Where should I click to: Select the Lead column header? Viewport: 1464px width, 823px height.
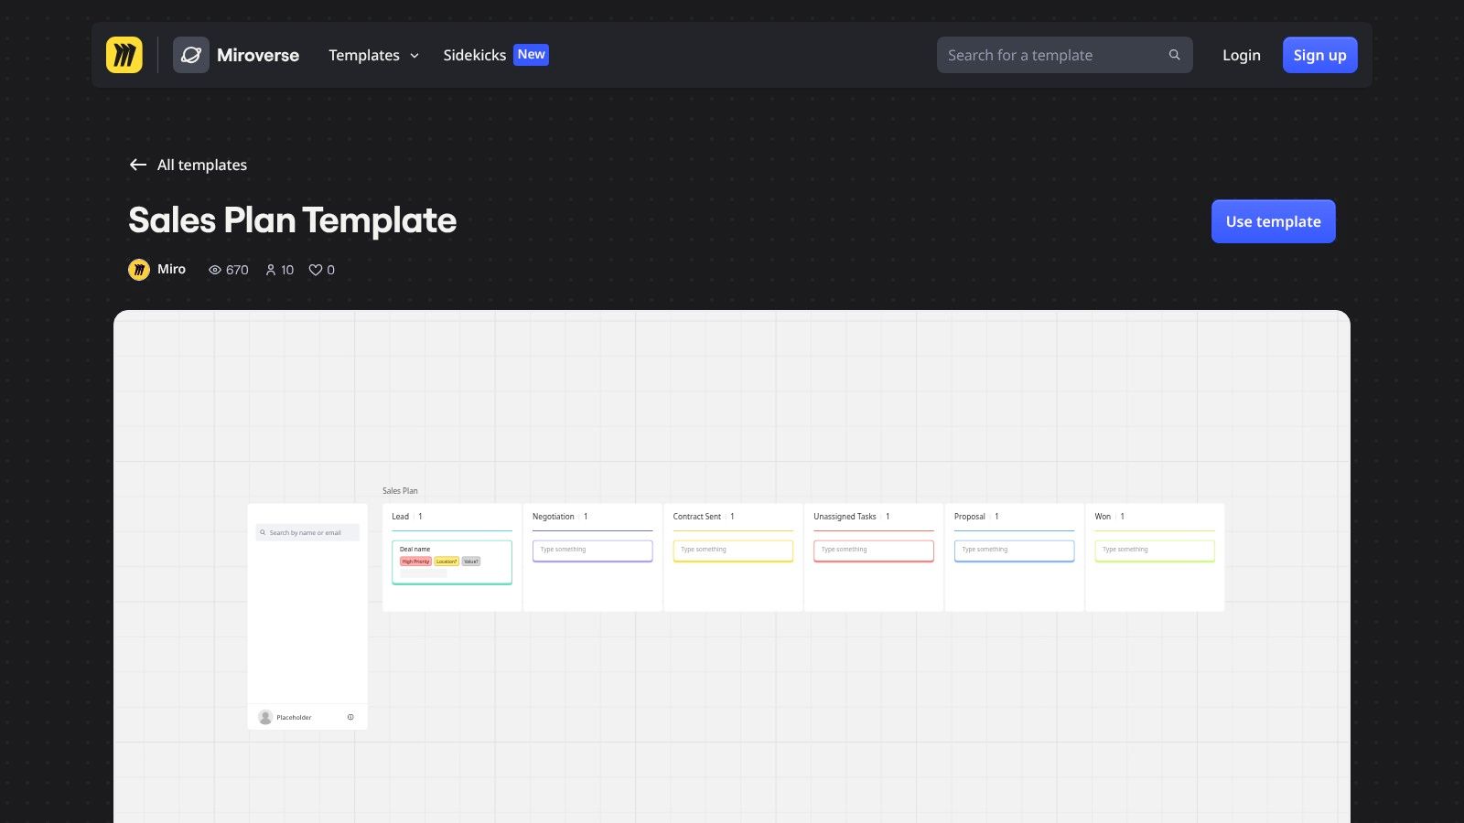(401, 517)
